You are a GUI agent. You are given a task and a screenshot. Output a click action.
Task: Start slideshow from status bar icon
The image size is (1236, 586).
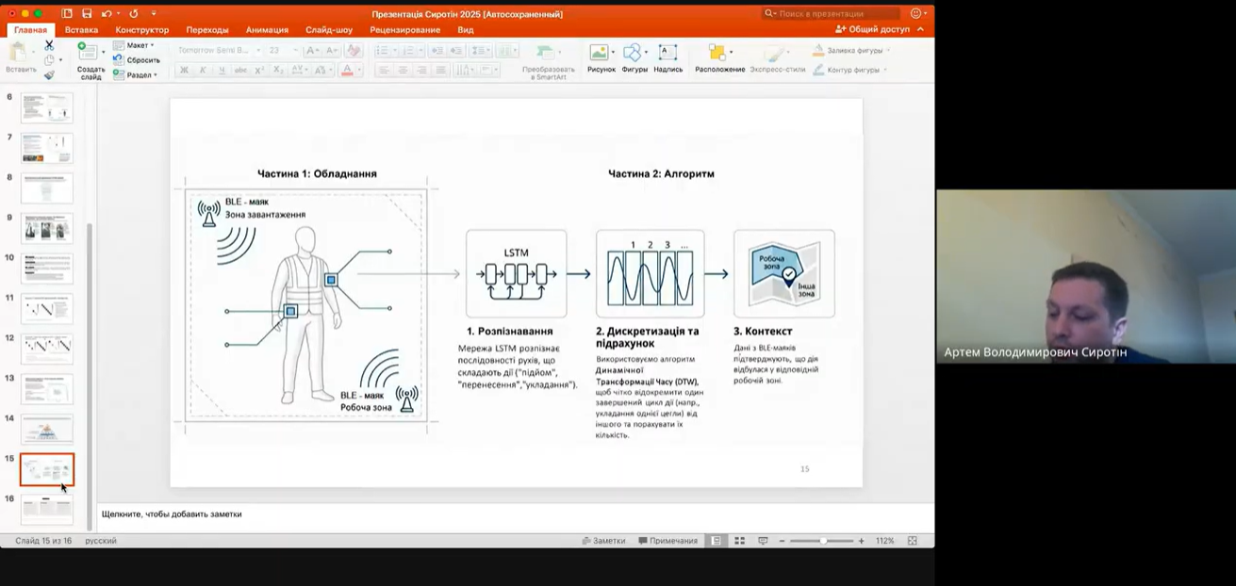[763, 541]
